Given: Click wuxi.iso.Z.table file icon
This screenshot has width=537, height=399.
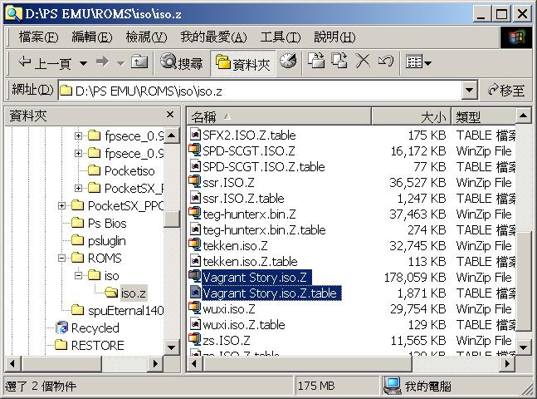Looking at the screenshot, I should point(195,323).
